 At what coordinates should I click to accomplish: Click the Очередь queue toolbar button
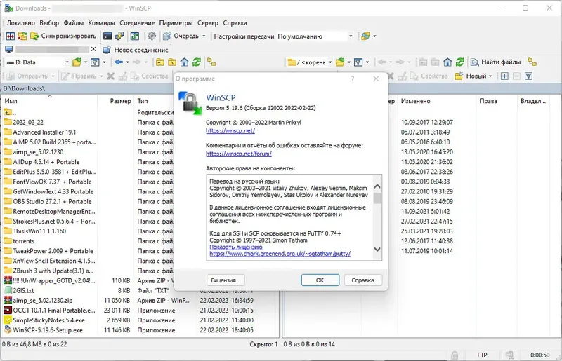(181, 36)
